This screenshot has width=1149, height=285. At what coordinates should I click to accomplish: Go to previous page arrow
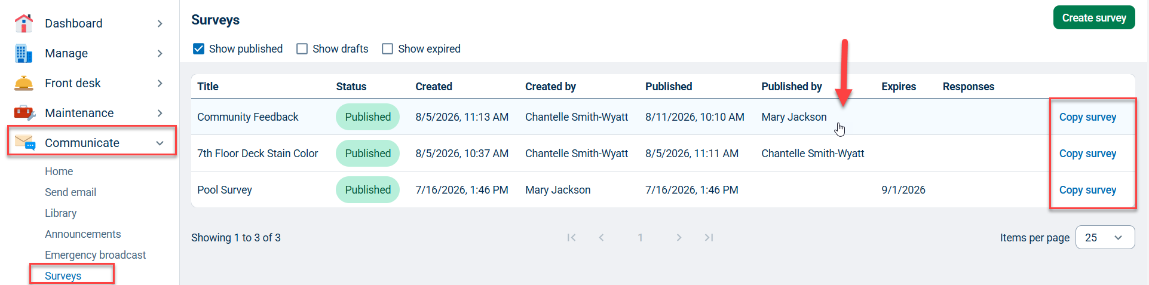coord(601,237)
